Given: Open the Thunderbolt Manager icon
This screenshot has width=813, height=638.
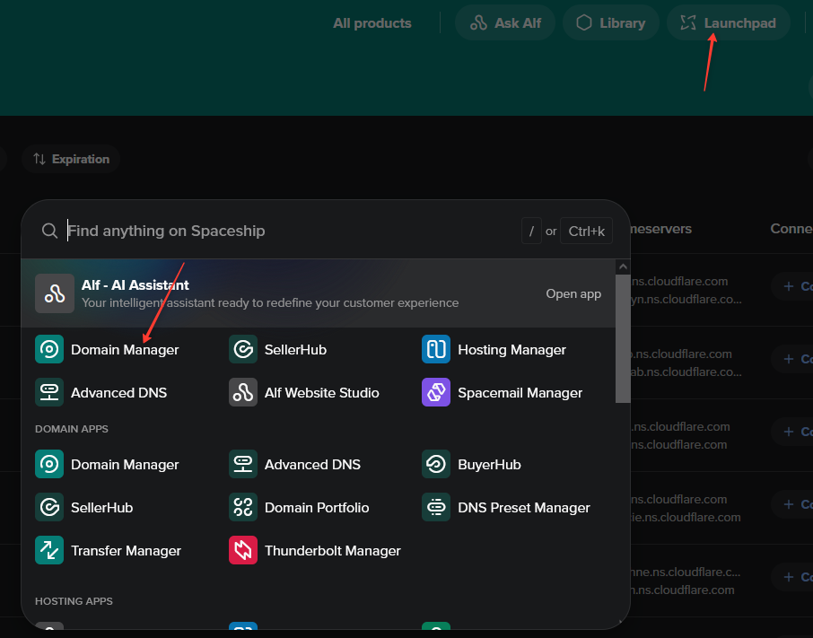Looking at the screenshot, I should tap(243, 550).
